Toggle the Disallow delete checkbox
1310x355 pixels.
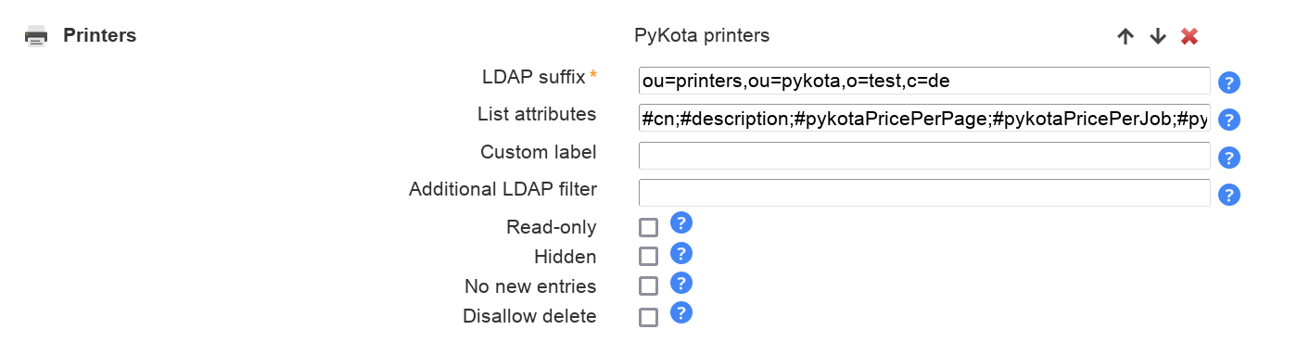coord(649,317)
